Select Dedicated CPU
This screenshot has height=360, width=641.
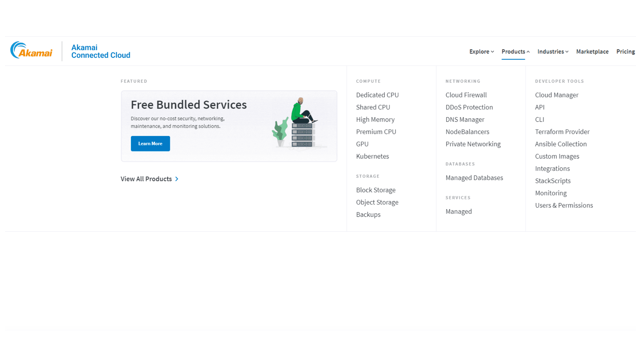click(377, 95)
